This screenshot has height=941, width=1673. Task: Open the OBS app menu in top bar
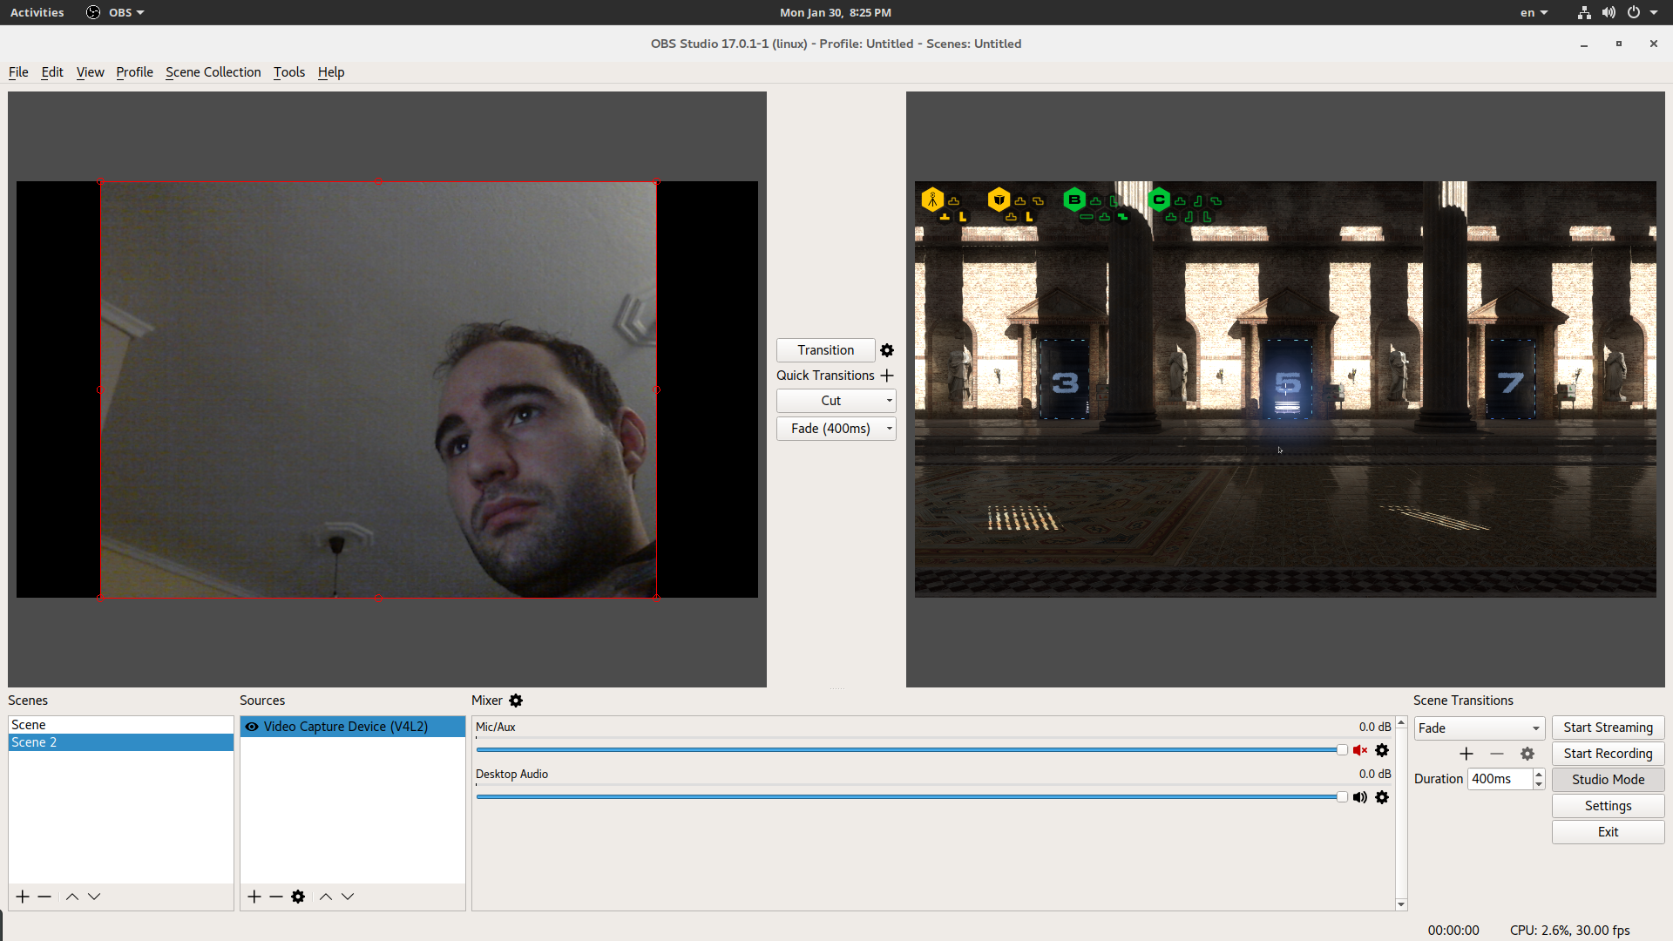[116, 12]
